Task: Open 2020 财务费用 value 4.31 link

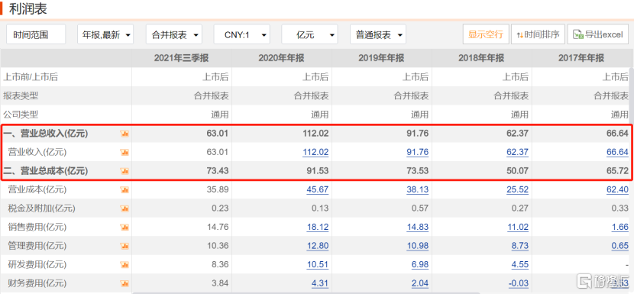Action: [x=320, y=283]
